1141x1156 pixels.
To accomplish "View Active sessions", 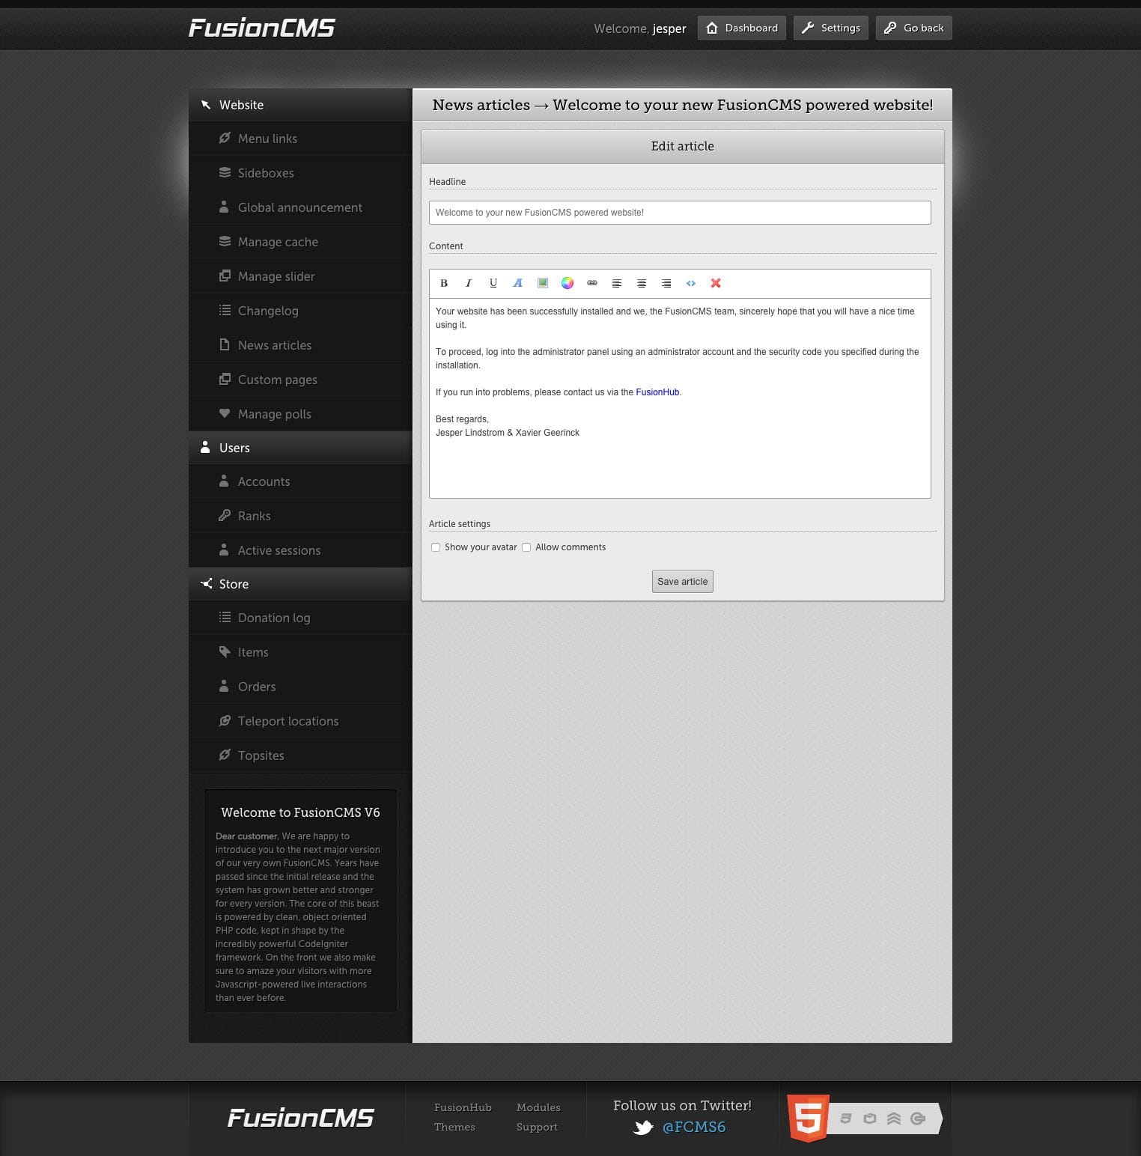I will point(300,550).
